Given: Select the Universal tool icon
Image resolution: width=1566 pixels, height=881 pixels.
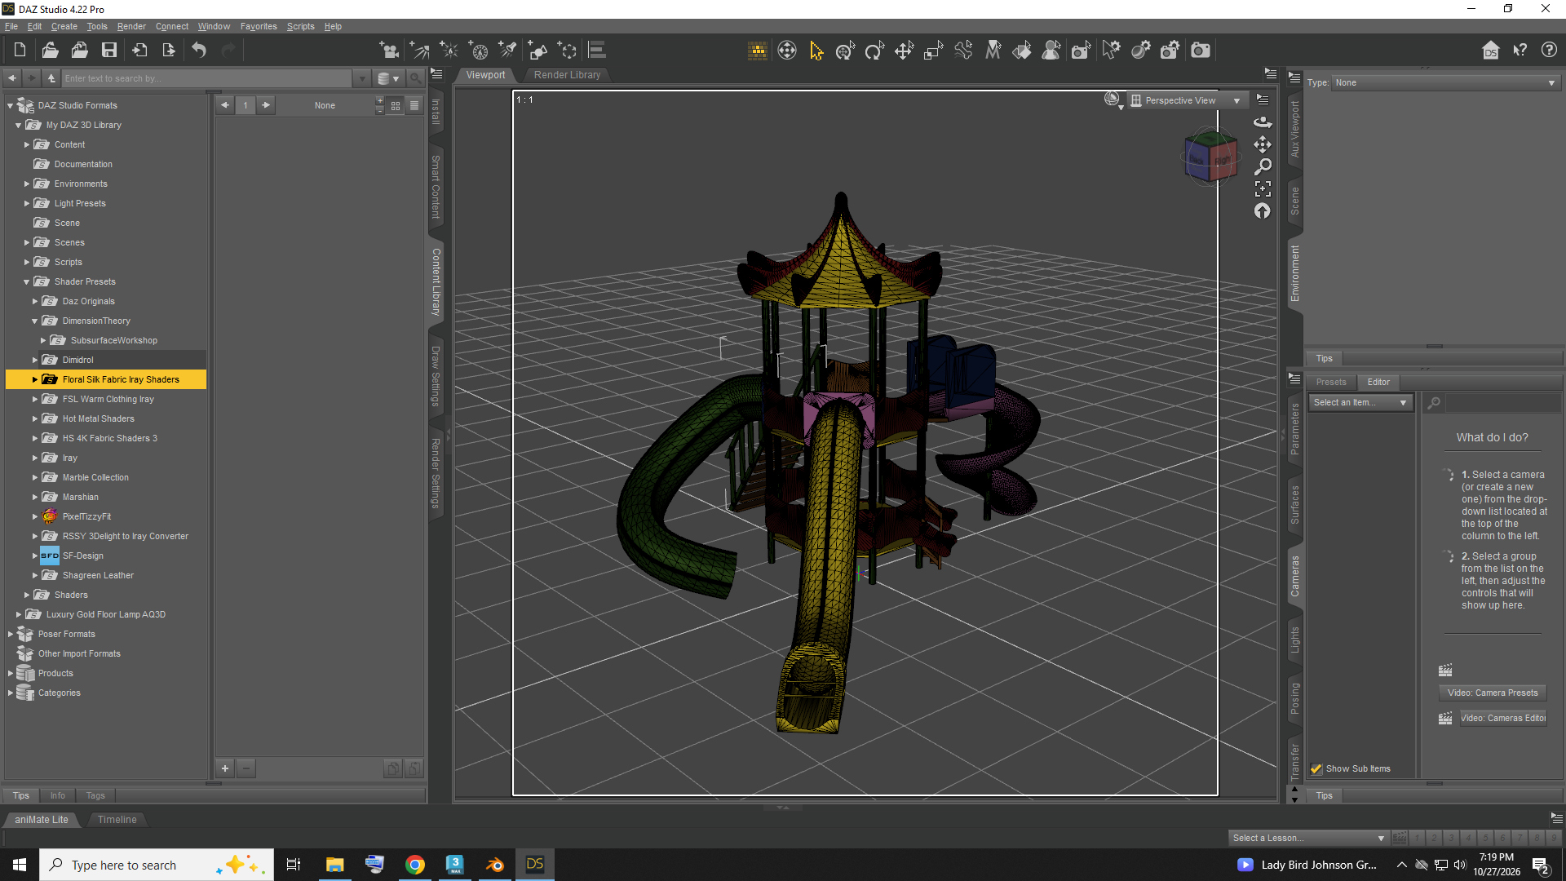Looking at the screenshot, I should 845,51.
